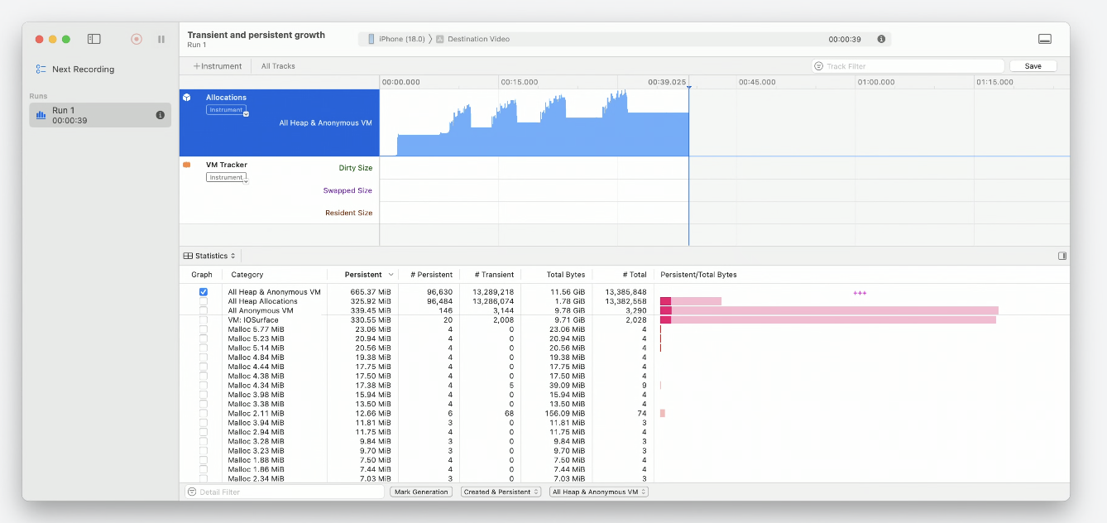Check Malloc 5.14 MiB graph checkbox
Image resolution: width=1107 pixels, height=523 pixels.
click(x=204, y=348)
